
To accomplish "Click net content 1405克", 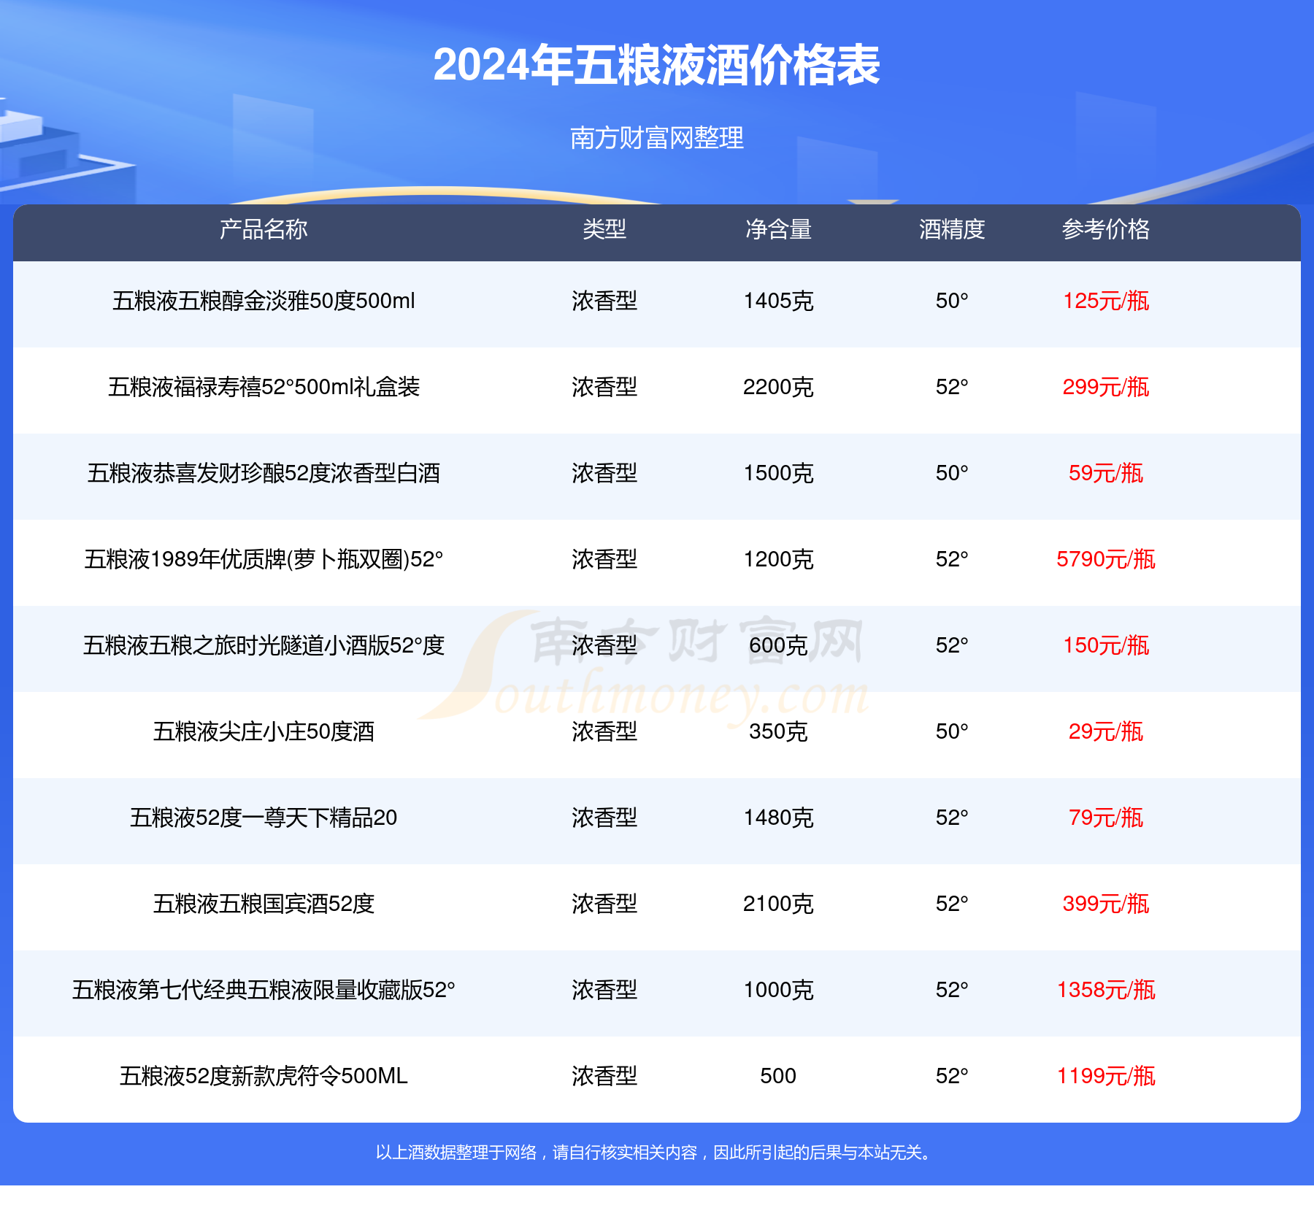I will (778, 301).
